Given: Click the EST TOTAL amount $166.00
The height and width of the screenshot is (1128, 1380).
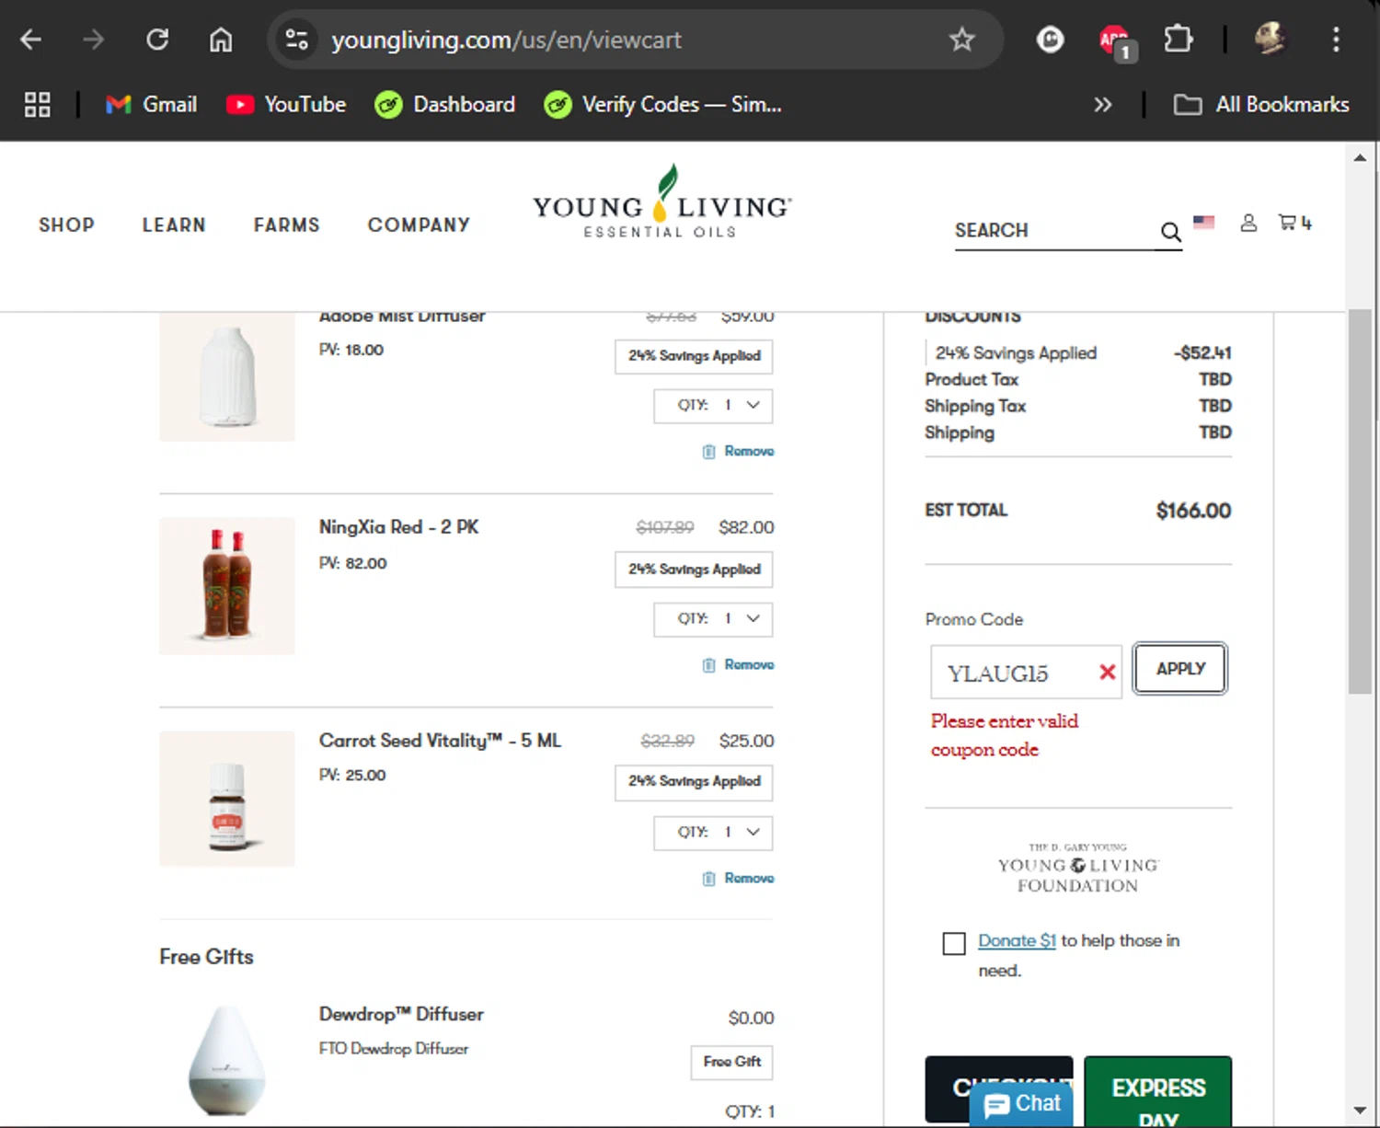Looking at the screenshot, I should (1193, 511).
